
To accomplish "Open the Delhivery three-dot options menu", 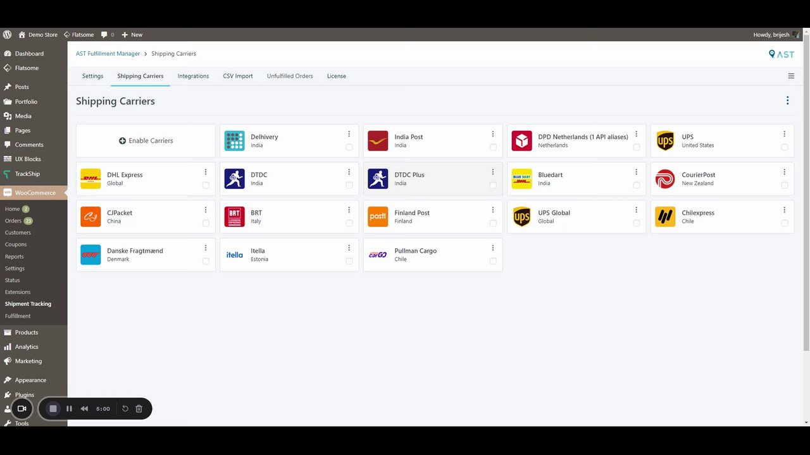I will 349,134.
